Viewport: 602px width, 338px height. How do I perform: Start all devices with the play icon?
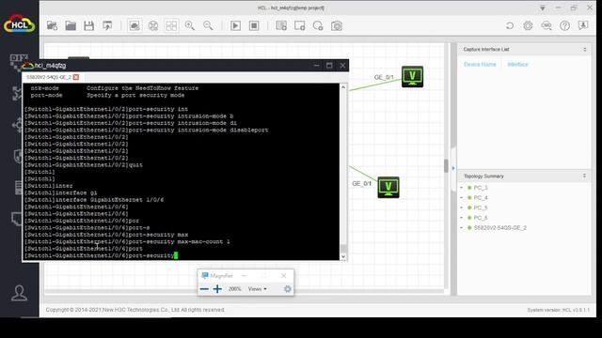coord(236,25)
